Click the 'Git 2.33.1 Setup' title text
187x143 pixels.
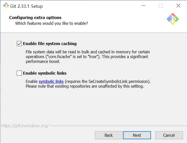(27, 6)
